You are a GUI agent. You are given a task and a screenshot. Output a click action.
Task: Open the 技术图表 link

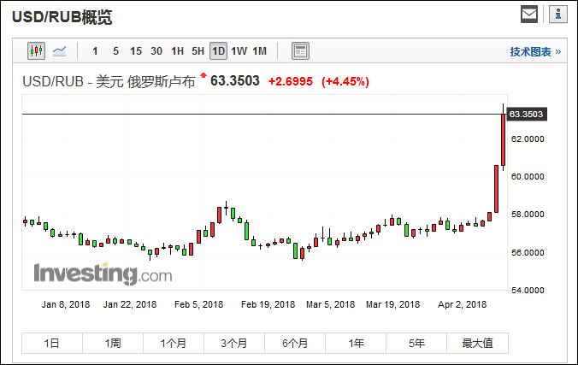[x=535, y=51]
